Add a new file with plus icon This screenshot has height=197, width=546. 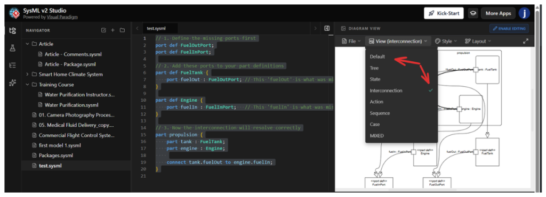pyautogui.click(x=113, y=30)
